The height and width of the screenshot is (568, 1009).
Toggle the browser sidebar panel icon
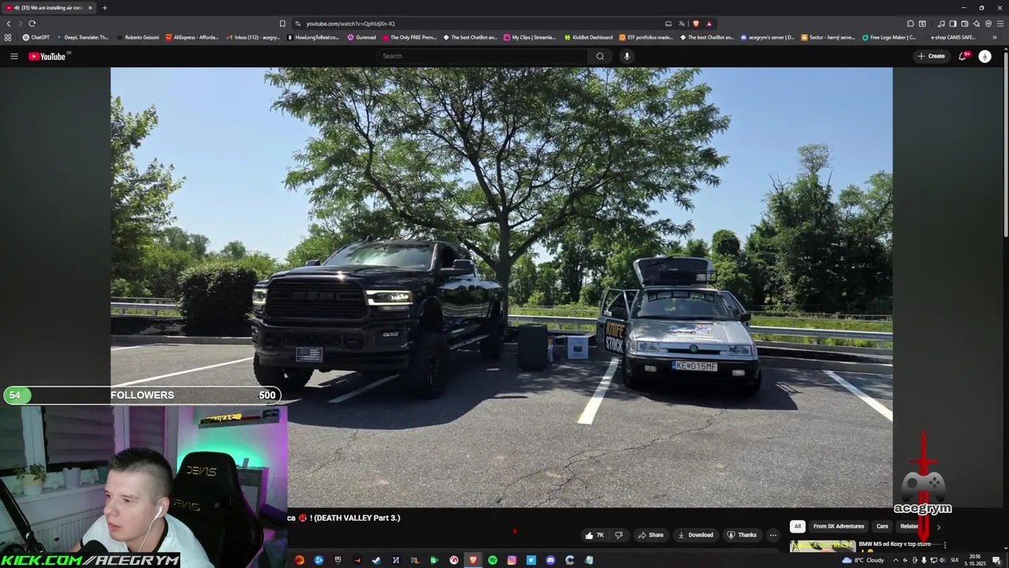[953, 24]
